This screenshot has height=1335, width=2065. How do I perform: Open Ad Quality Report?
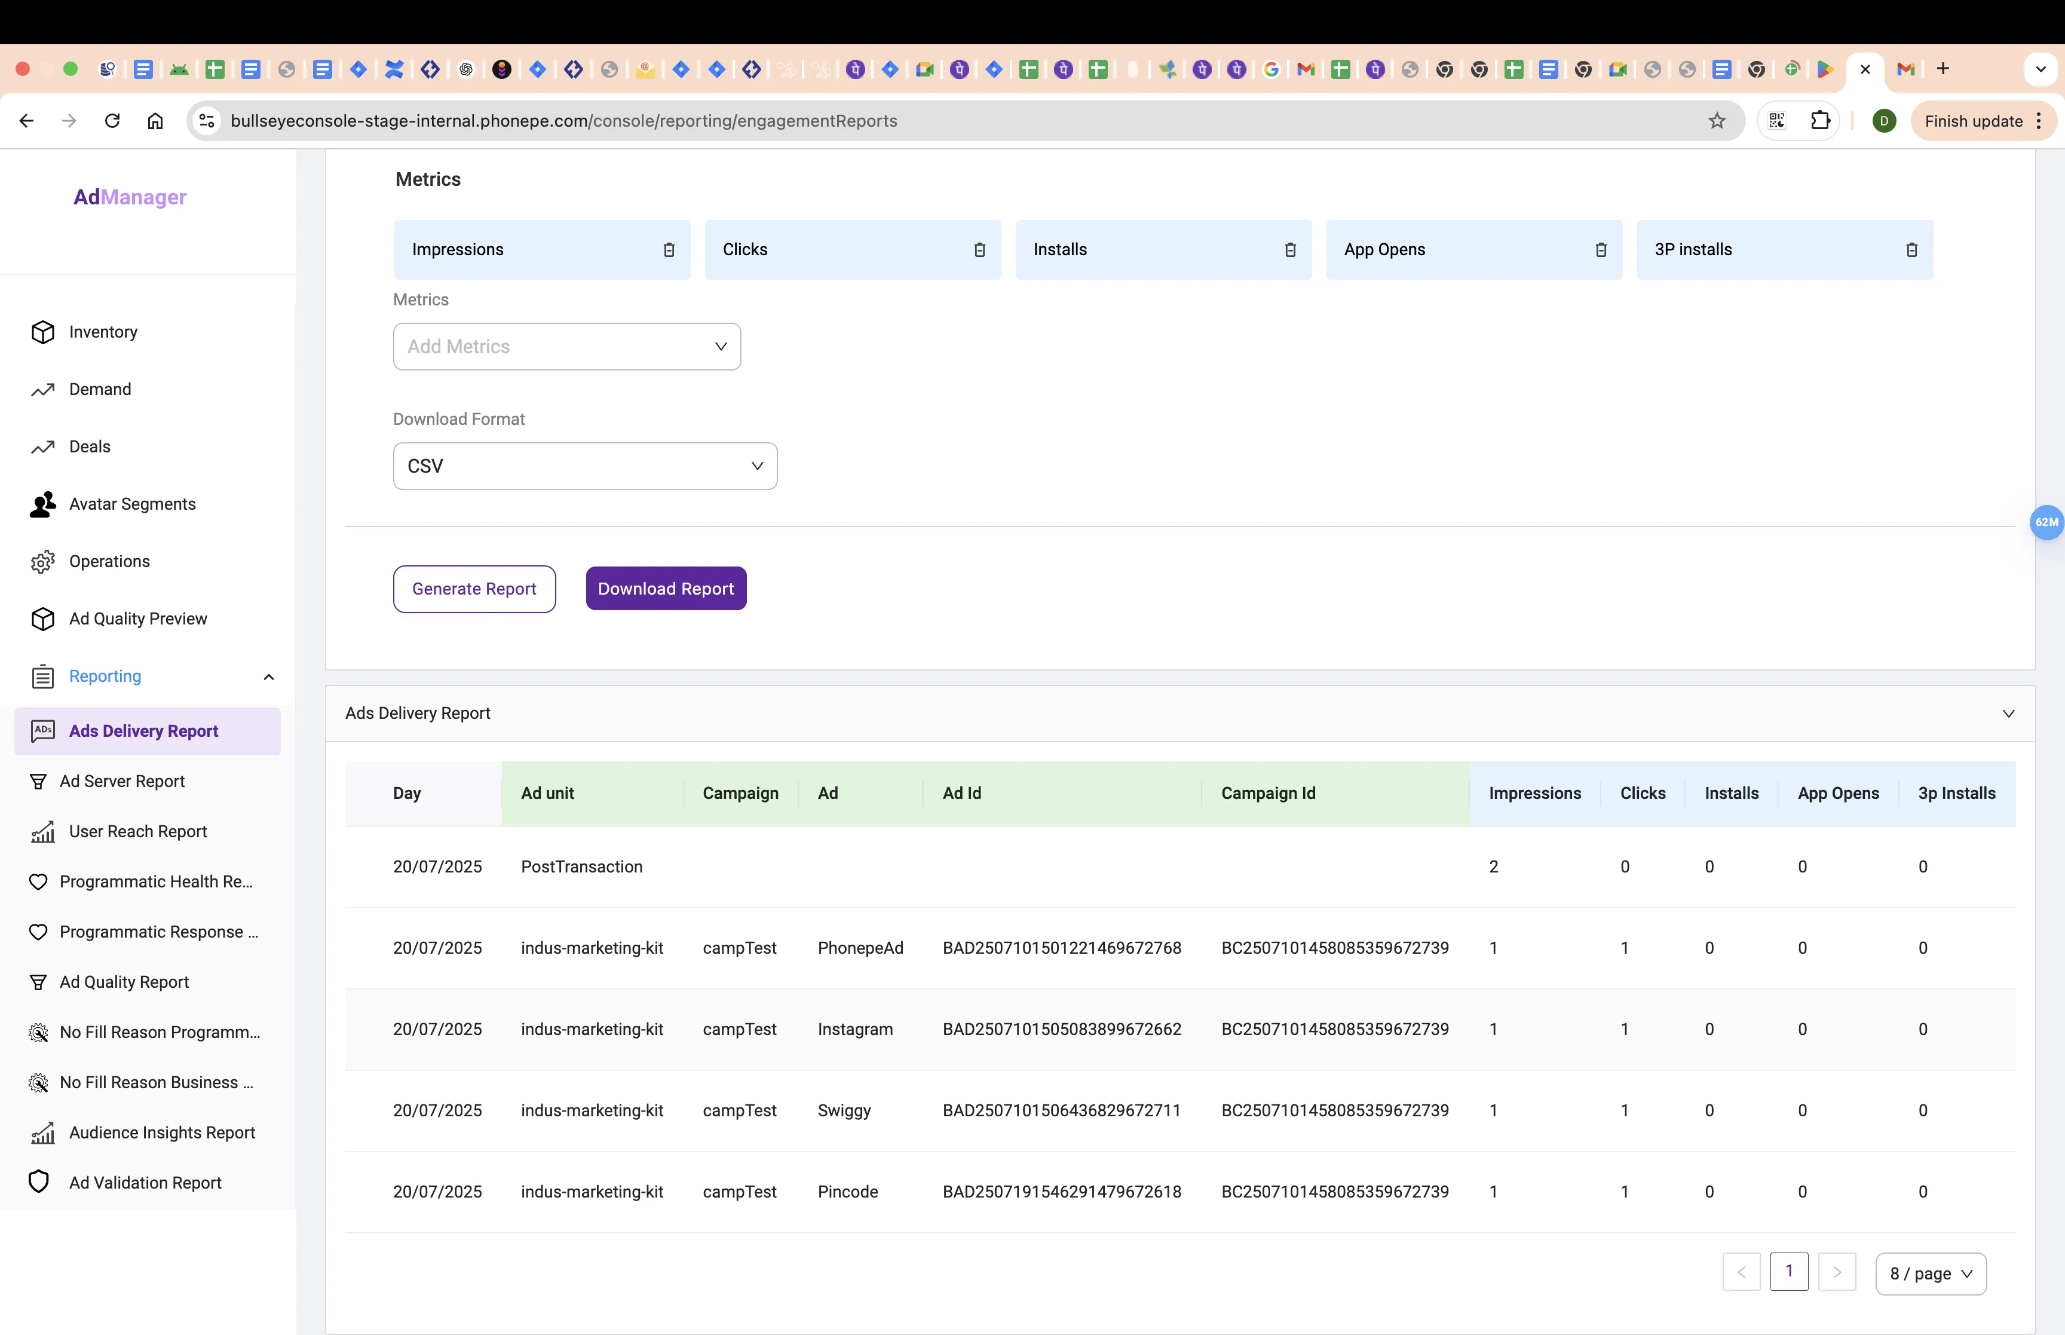pos(124,982)
